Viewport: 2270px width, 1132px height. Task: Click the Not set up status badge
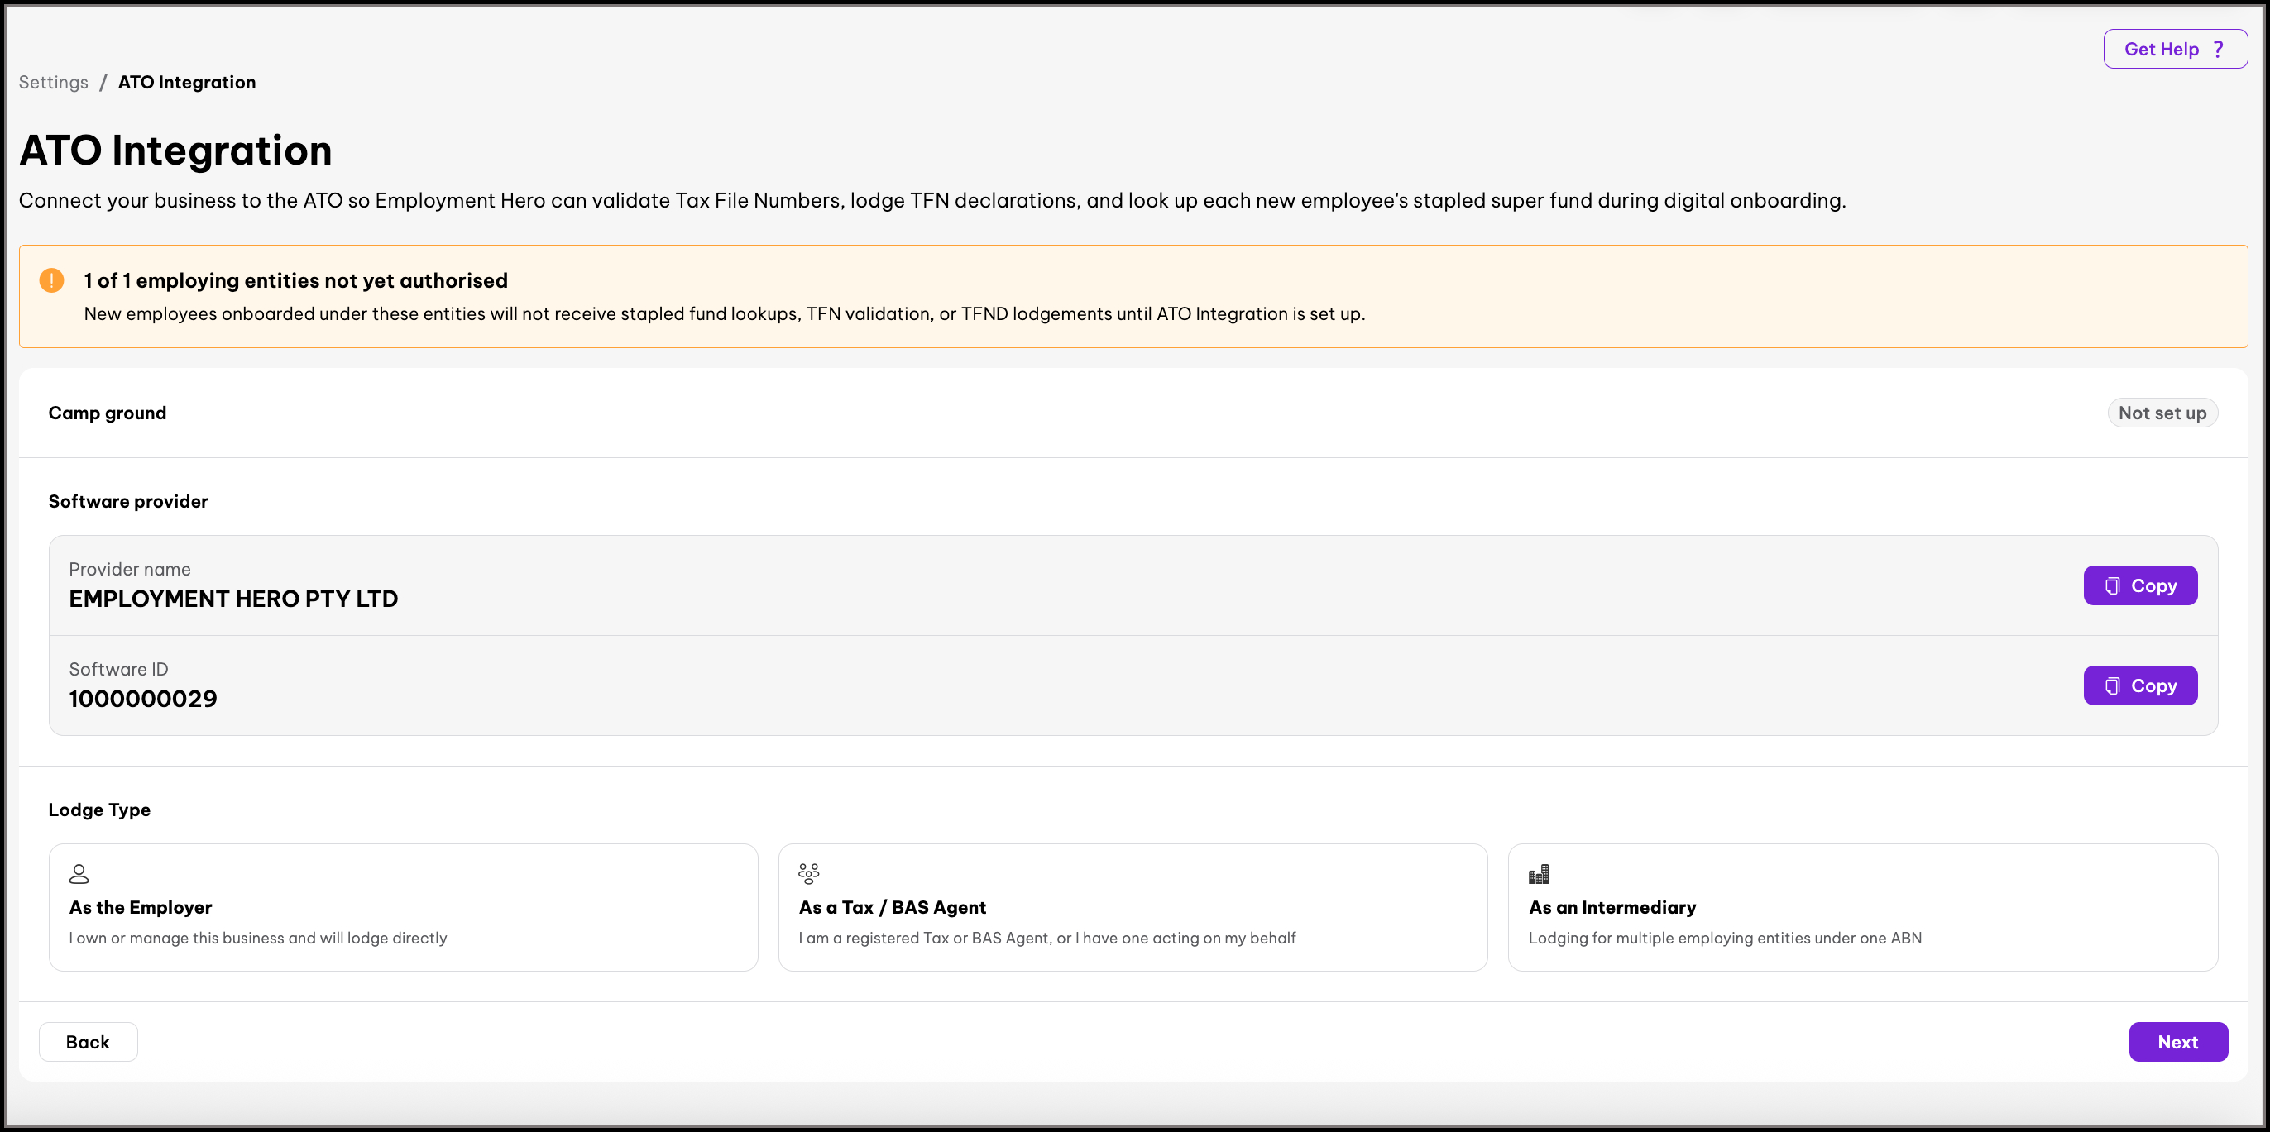coord(2162,413)
